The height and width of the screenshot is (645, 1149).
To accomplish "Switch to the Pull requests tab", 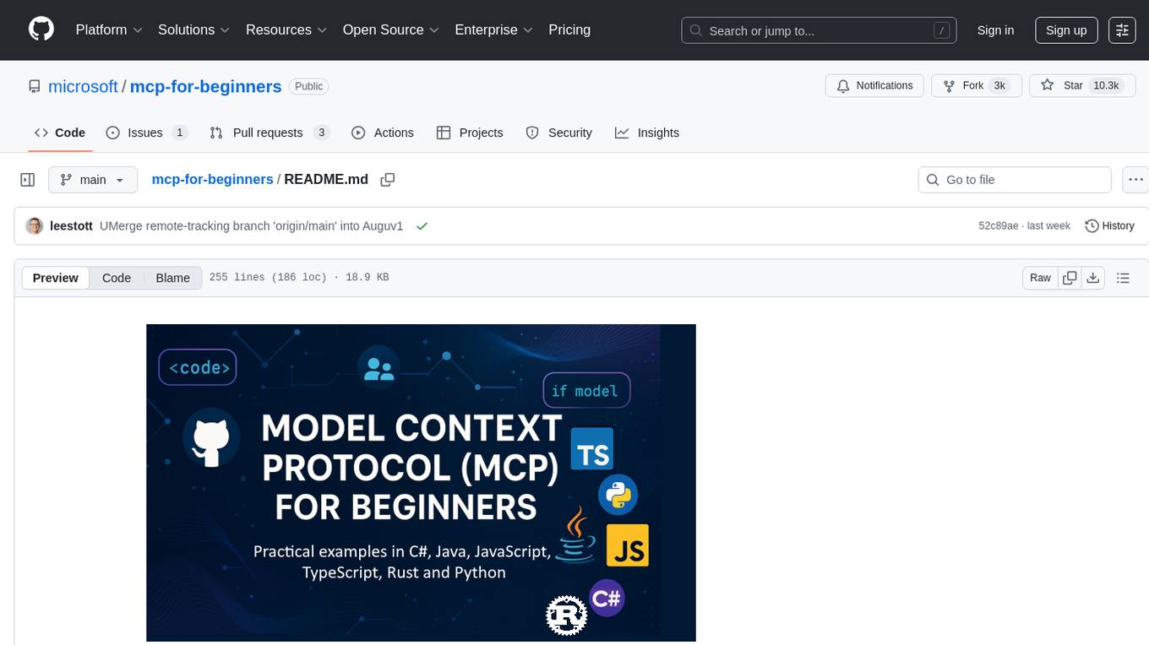I will click(x=269, y=133).
